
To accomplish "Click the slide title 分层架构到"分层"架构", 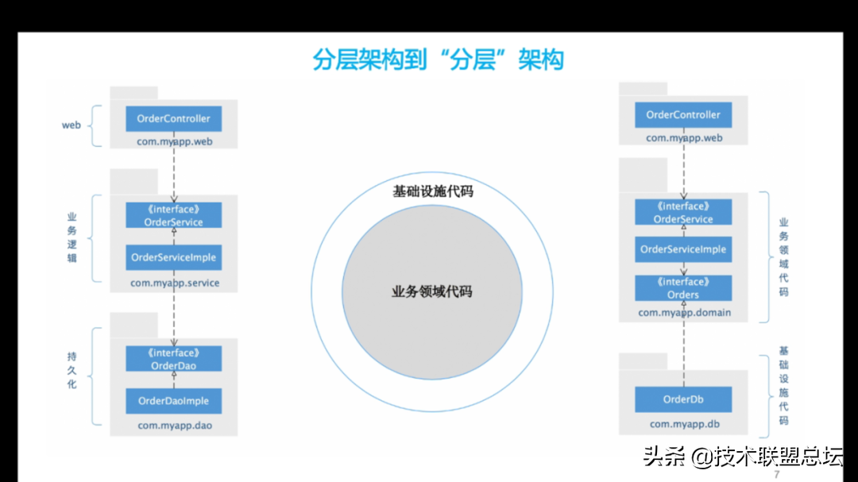I will tap(438, 60).
